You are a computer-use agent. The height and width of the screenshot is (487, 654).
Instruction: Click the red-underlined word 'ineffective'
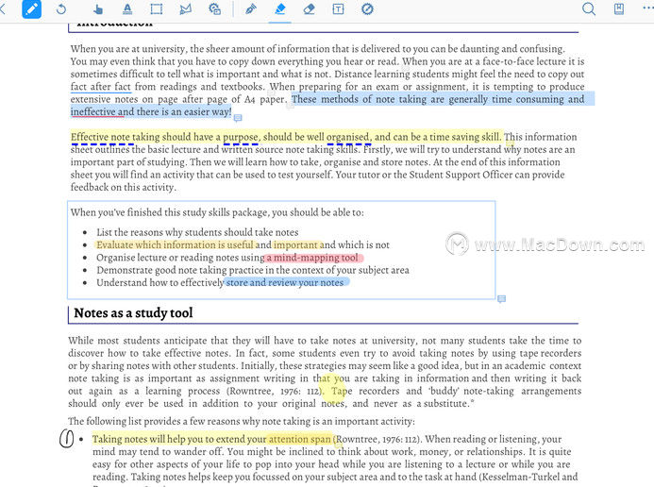tap(92, 111)
